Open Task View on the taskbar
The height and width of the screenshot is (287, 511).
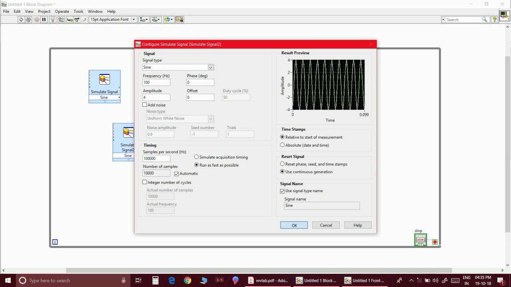coord(139,280)
